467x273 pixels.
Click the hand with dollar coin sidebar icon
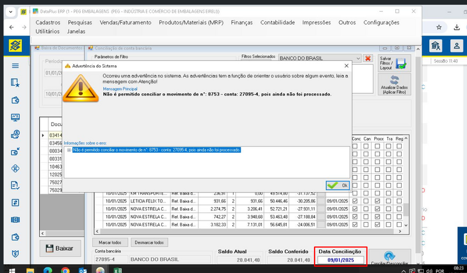[15, 134]
